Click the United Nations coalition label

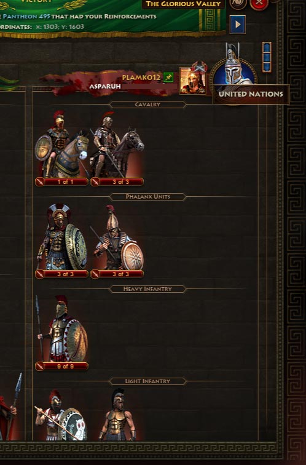[x=251, y=94]
